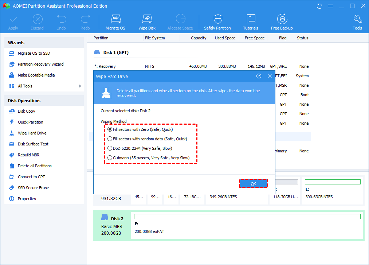Open the Tools wrench icon

[x=357, y=19]
